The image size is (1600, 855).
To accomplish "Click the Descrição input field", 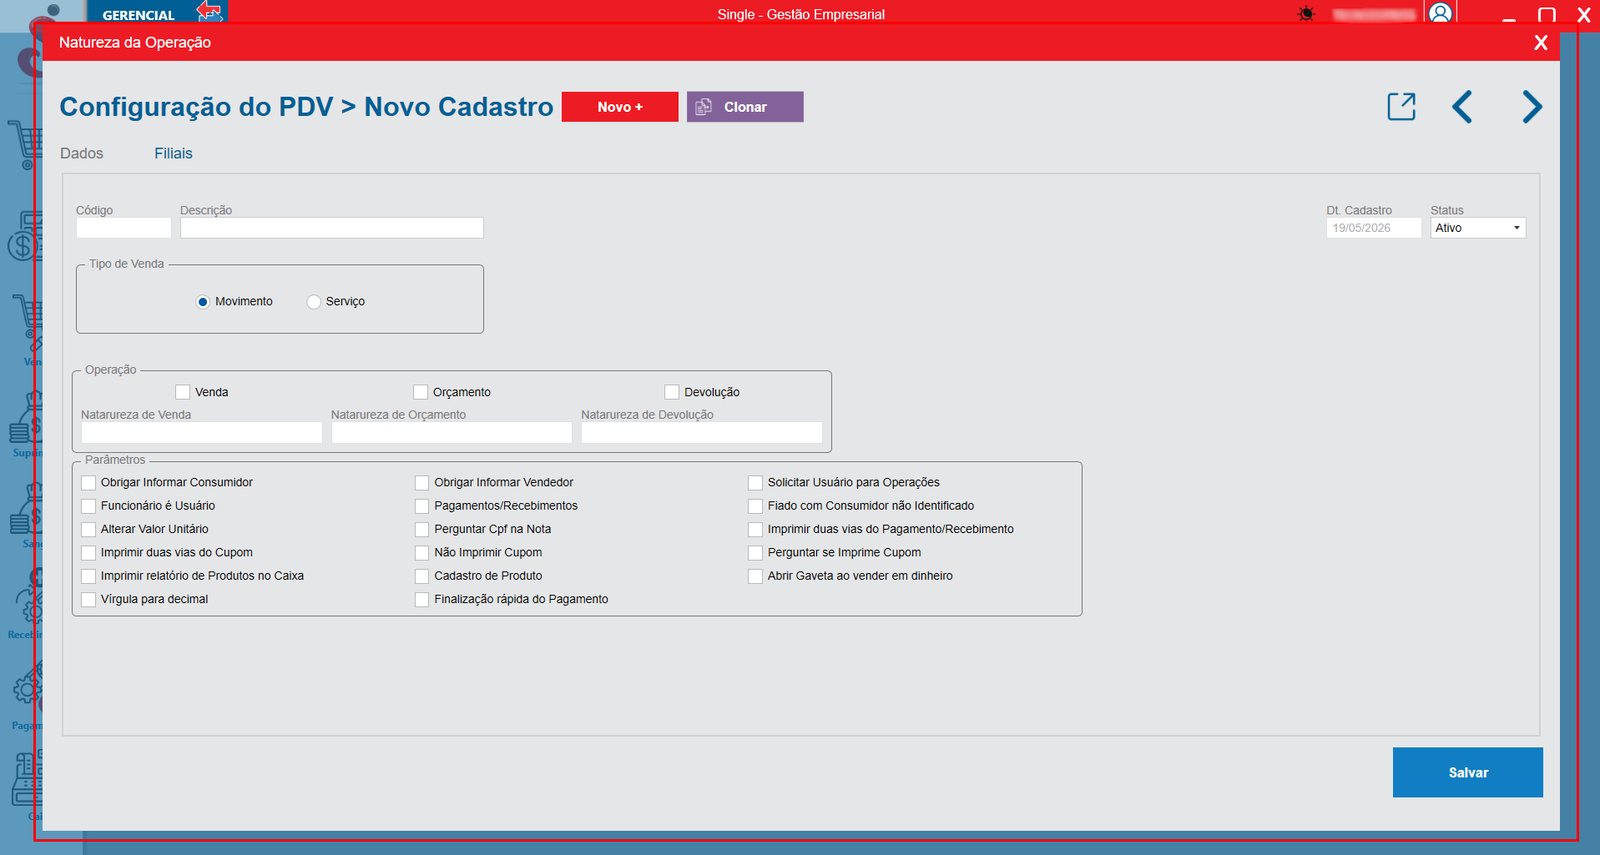I will pos(332,228).
